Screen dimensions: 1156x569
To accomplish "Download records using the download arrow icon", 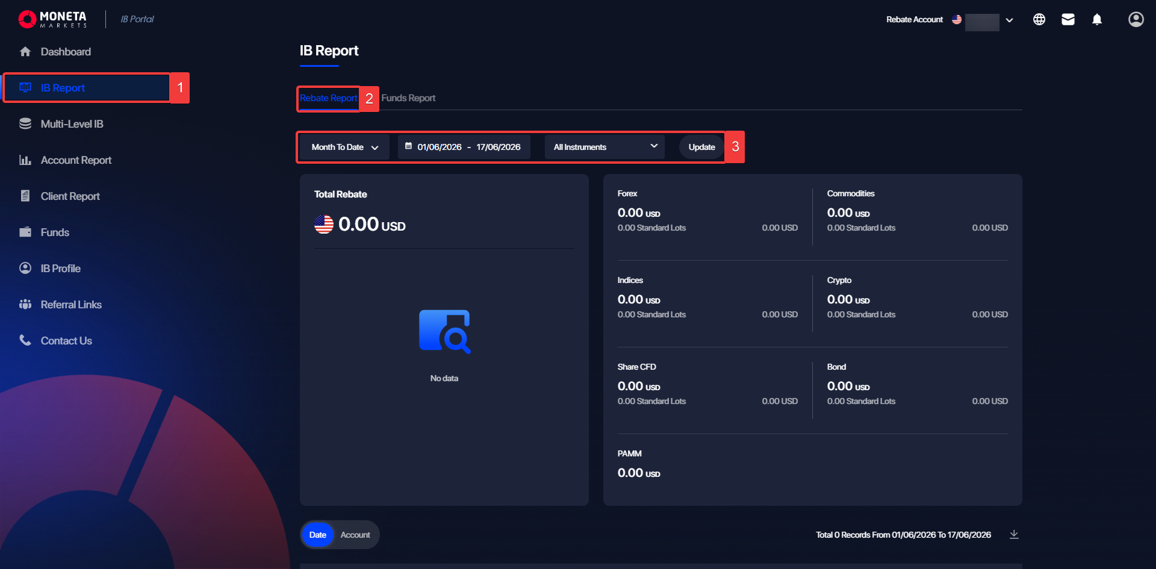I will pos(1014,535).
